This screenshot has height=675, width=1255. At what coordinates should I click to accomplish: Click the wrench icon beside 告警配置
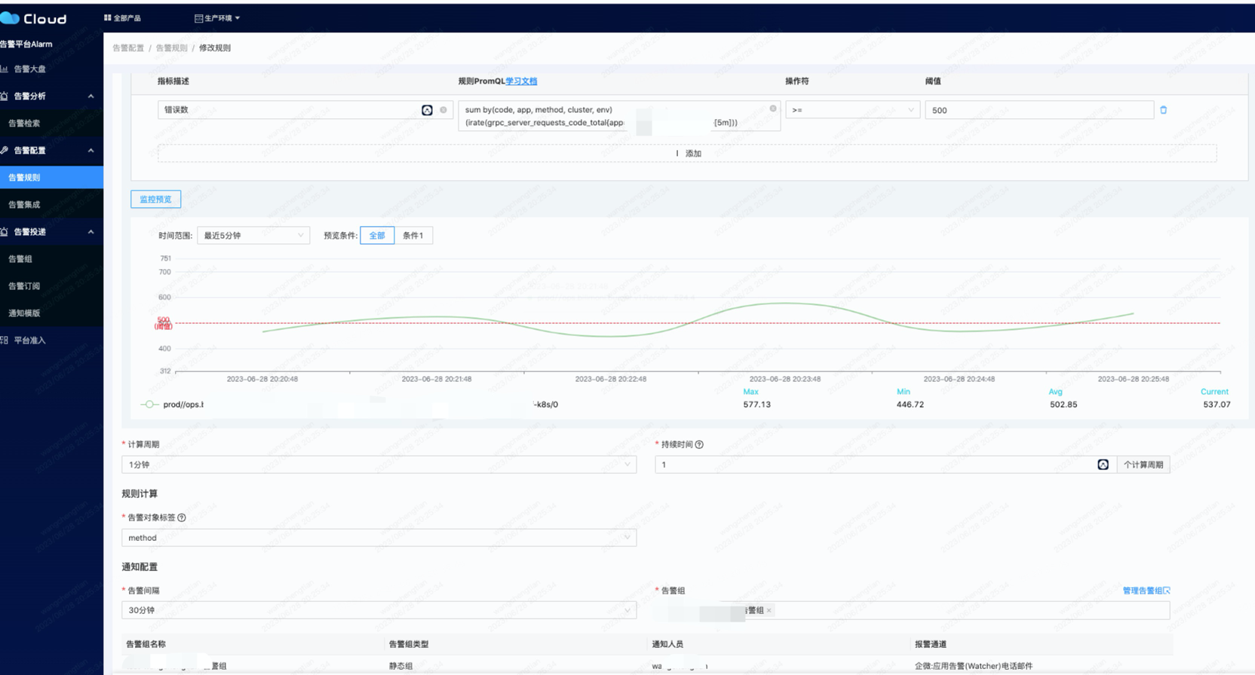pyautogui.click(x=5, y=150)
